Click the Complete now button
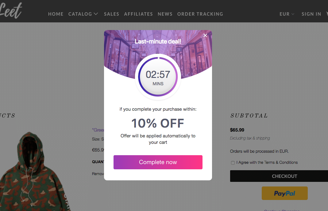This screenshot has height=211, width=328. pyautogui.click(x=158, y=162)
